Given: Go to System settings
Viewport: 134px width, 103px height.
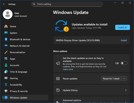Looking at the screenshot, I should pyautogui.click(x=25, y=33).
